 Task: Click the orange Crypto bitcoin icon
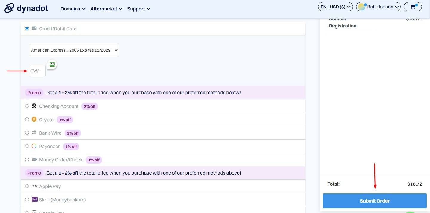[x=34, y=119]
